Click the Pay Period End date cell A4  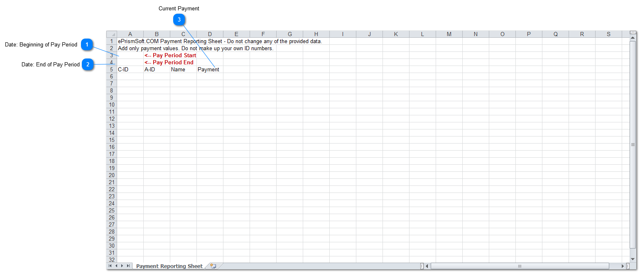130,62
